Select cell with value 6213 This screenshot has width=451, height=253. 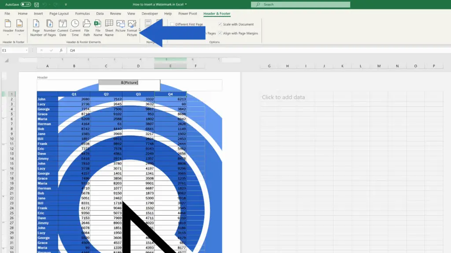pos(170,99)
